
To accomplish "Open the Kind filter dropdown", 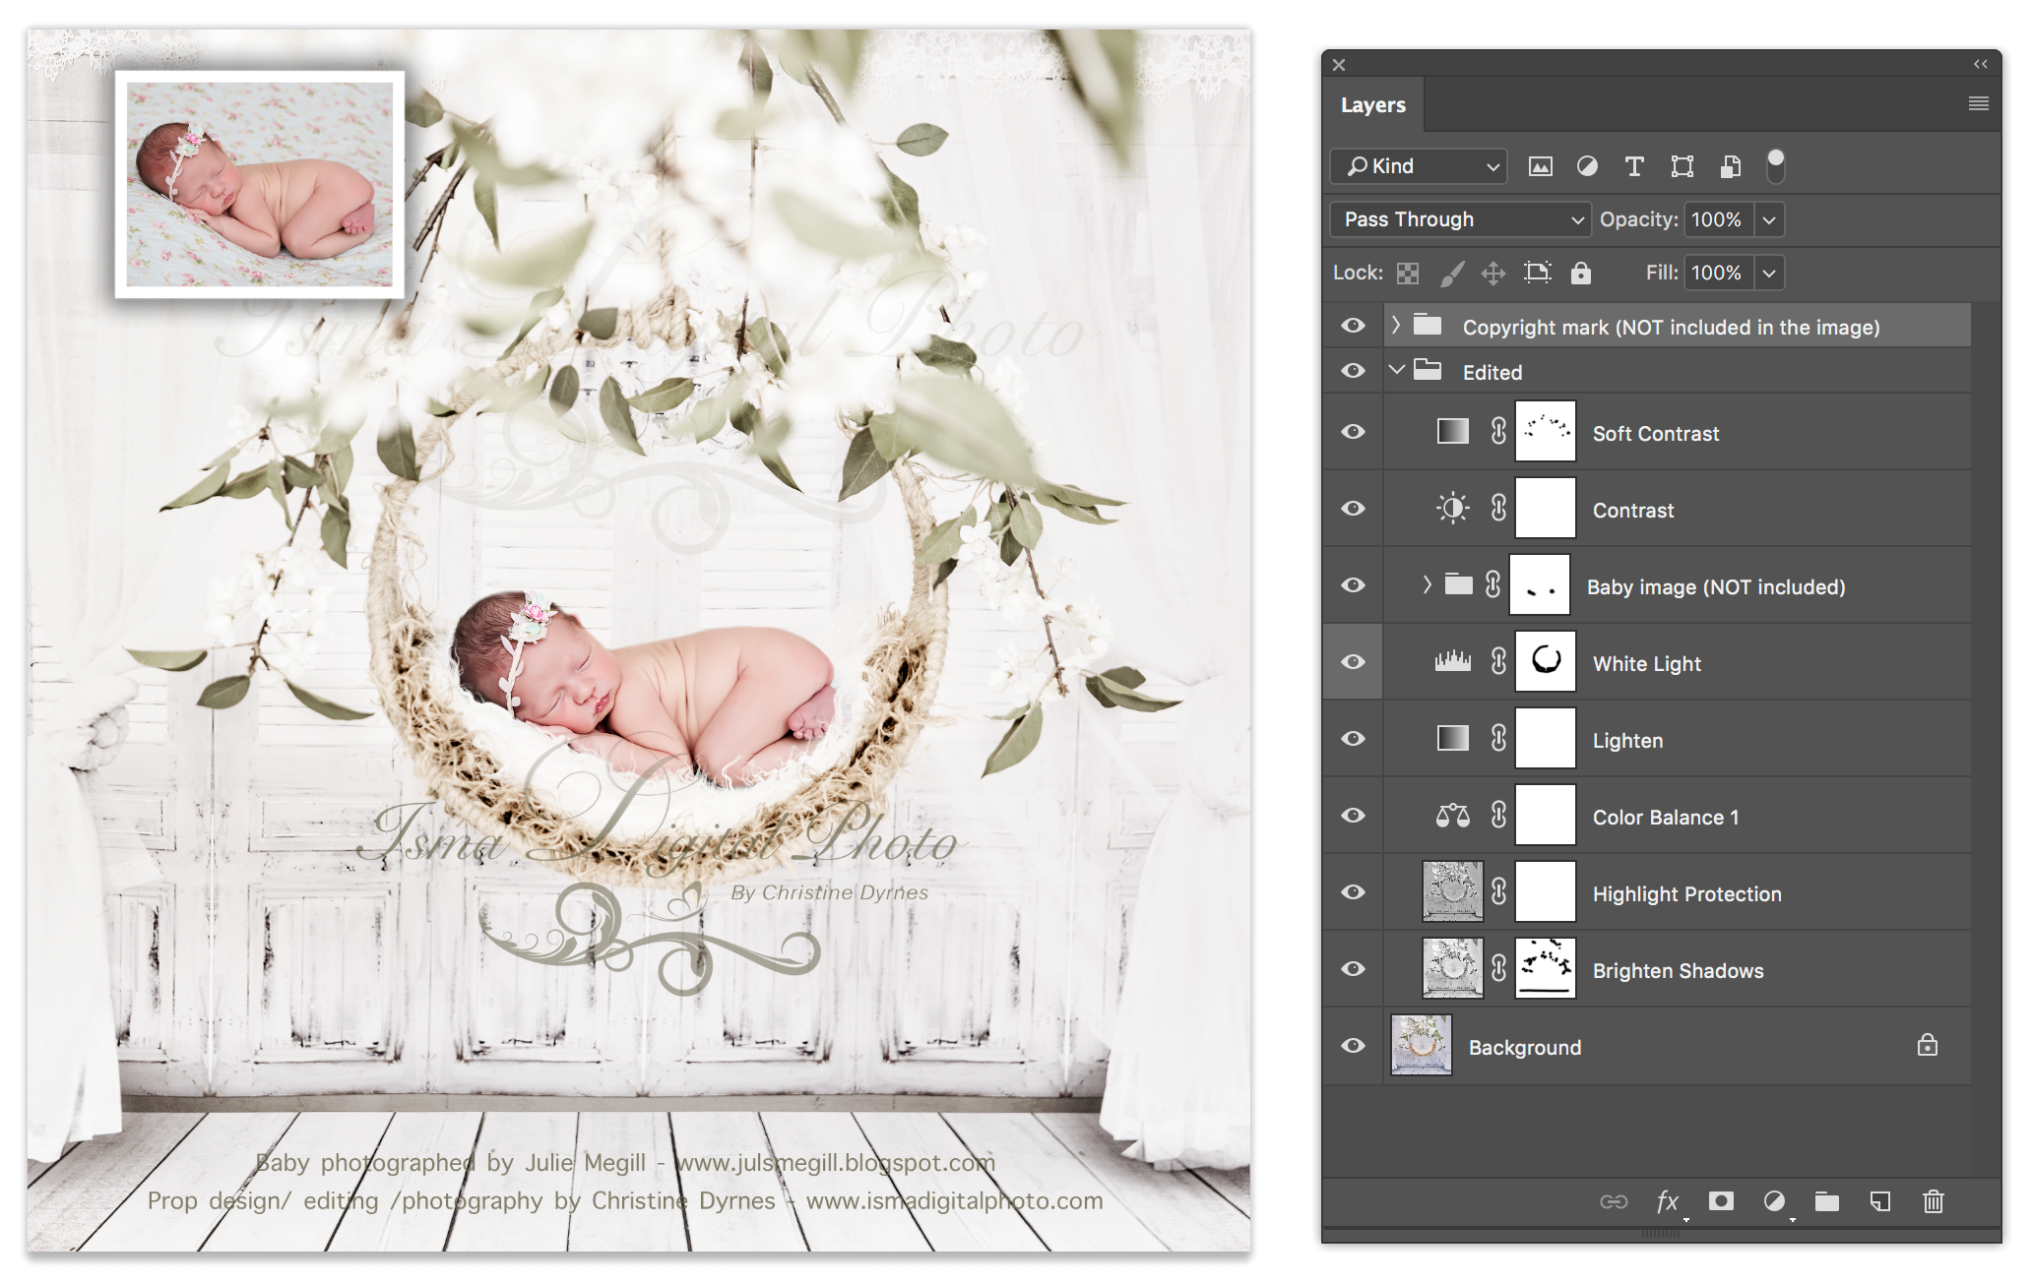I will pyautogui.click(x=1419, y=166).
